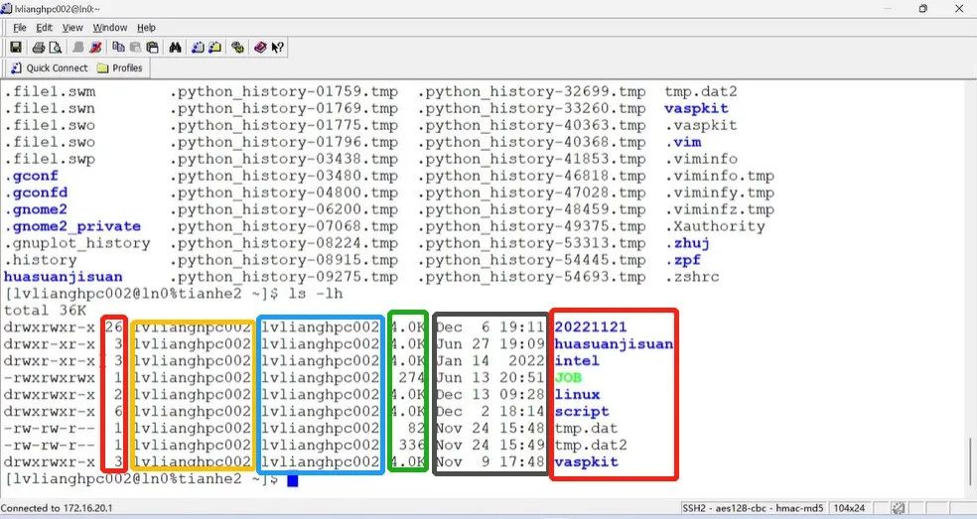The height and width of the screenshot is (519, 977).
Task: Click '.gconf' directory name
Action: pos(31,176)
